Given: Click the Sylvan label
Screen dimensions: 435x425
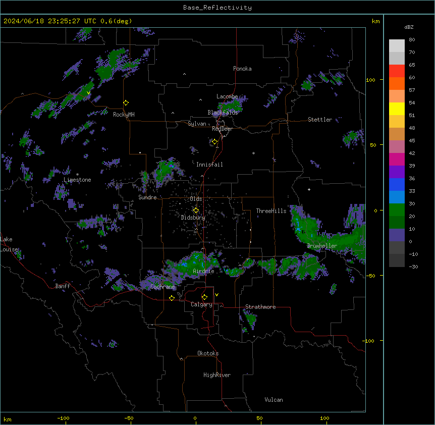Looking at the screenshot, I should 197,124.
